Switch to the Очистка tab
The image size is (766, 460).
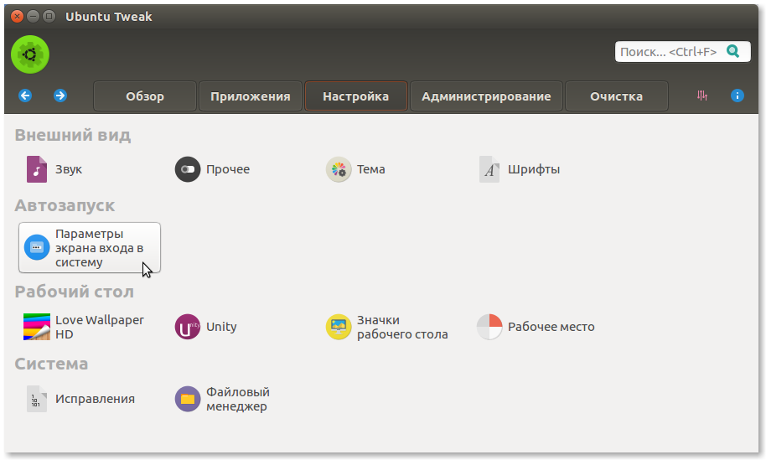pos(616,96)
